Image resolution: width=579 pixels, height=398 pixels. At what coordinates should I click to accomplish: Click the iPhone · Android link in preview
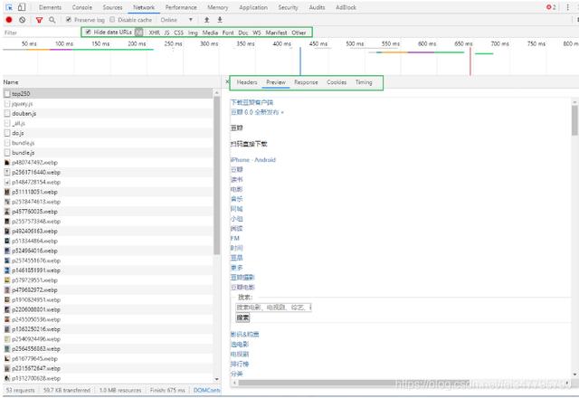pyautogui.click(x=253, y=160)
